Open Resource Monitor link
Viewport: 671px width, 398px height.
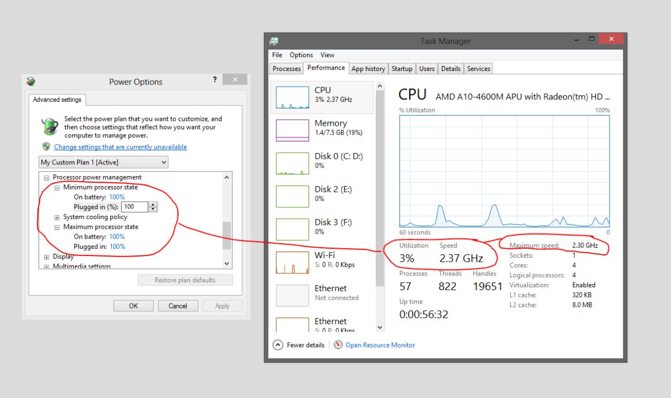(x=380, y=345)
